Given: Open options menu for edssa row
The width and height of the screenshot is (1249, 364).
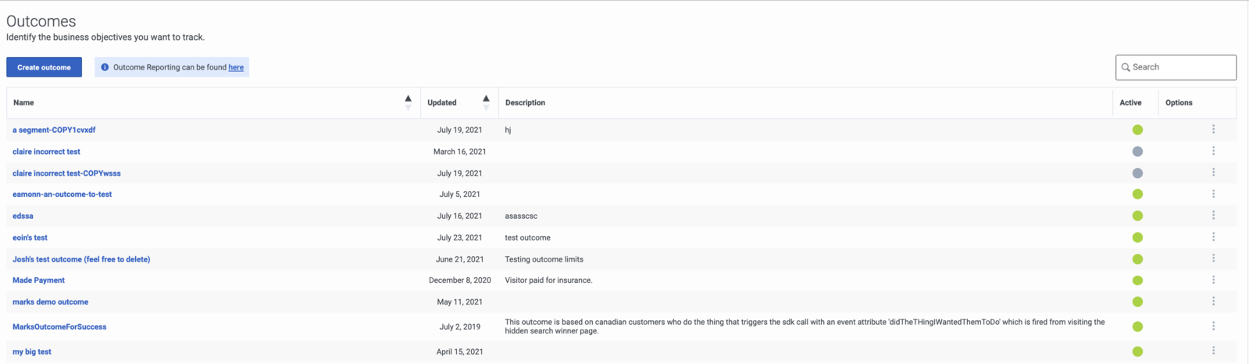Looking at the screenshot, I should (1213, 216).
